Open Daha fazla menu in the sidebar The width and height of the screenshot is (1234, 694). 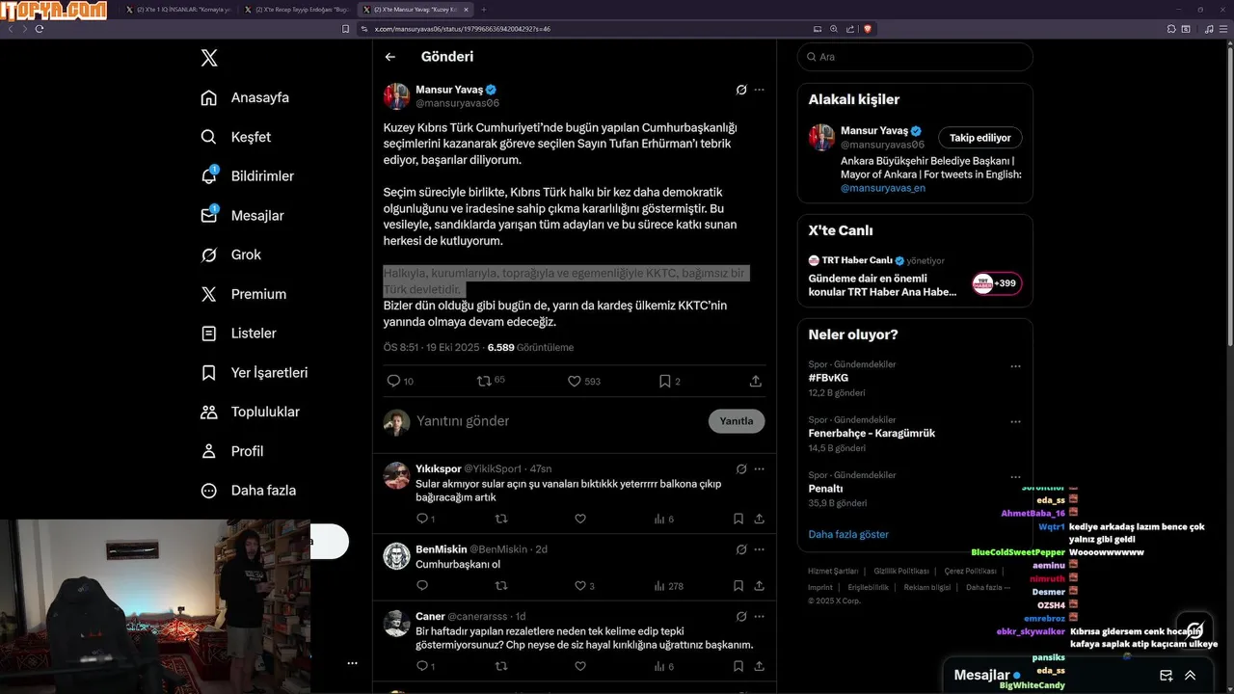pyautogui.click(x=249, y=490)
